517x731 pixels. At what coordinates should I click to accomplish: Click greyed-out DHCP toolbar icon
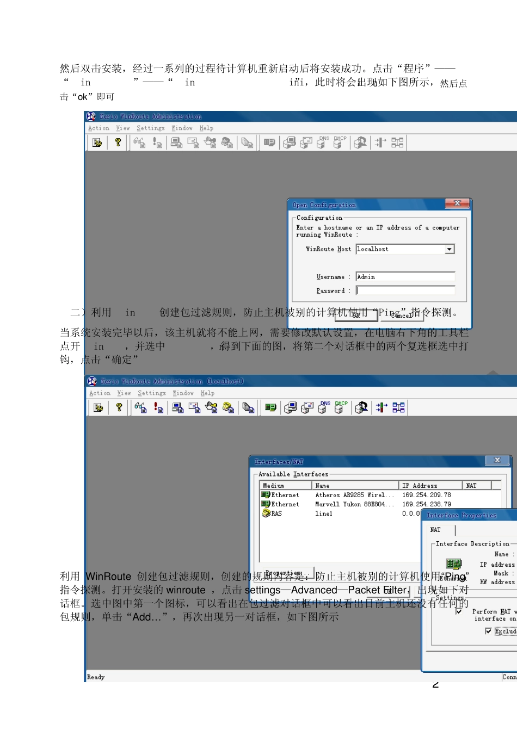pyautogui.click(x=340, y=143)
